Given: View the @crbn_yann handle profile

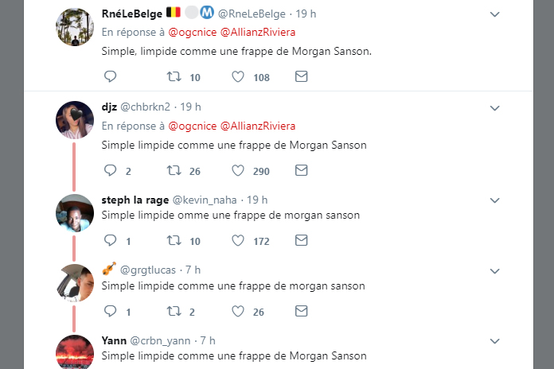Looking at the screenshot, I should tap(160, 340).
